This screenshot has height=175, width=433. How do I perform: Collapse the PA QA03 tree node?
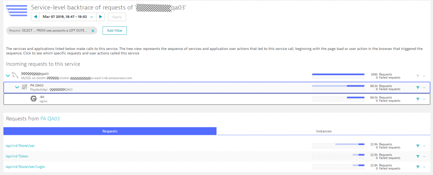click(17, 87)
